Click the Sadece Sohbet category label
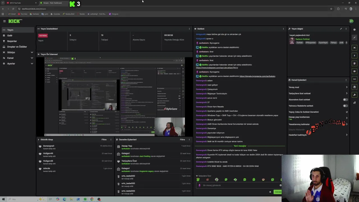The height and width of the screenshot is (202, 359). [302, 39]
